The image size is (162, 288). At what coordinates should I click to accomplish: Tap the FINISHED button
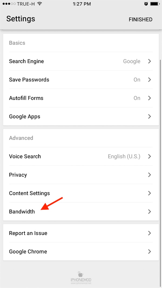140,19
